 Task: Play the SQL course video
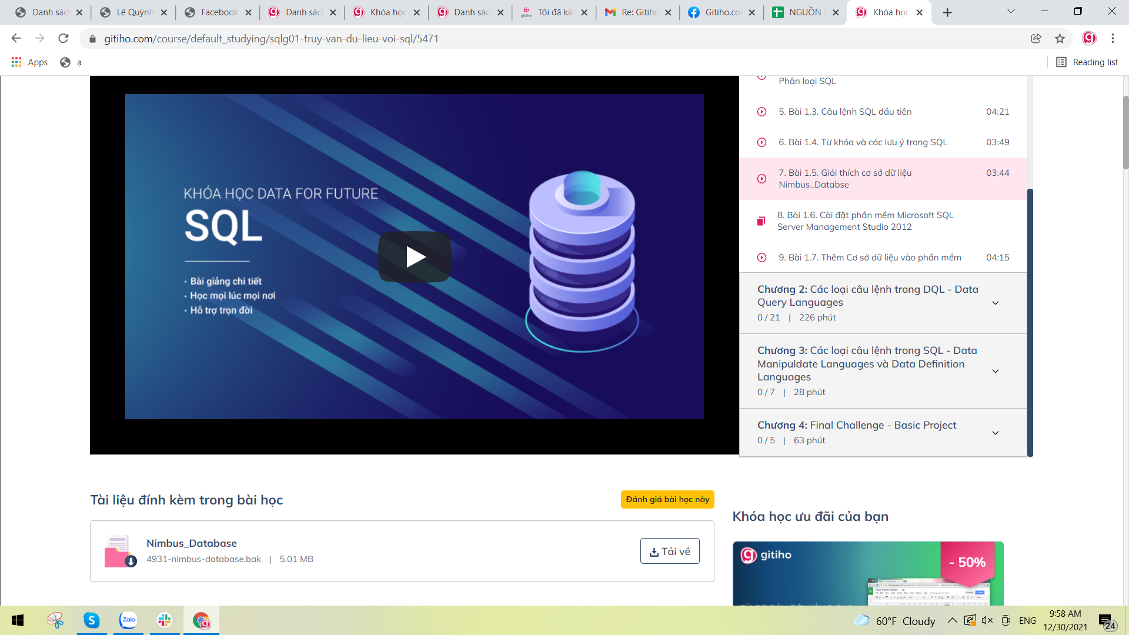415,257
